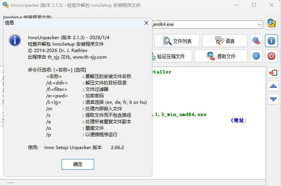Close the 信息 dialog with the X
Image resolution: width=281 pixels, height=186 pixels.
point(146,23)
